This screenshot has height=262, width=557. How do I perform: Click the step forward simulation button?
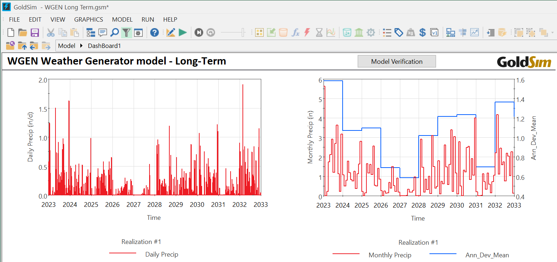click(x=199, y=32)
